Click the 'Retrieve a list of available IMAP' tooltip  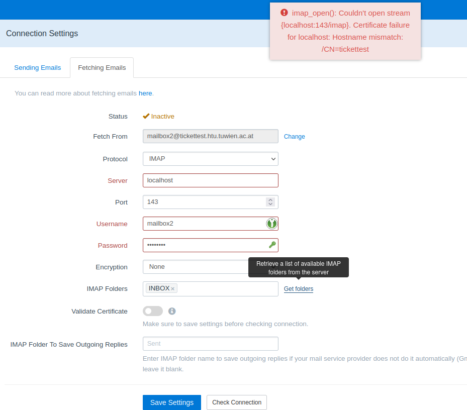coord(299,267)
